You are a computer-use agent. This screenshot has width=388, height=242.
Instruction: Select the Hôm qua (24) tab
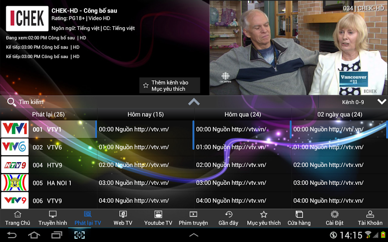(243, 114)
